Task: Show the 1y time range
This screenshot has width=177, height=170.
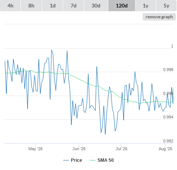Action: 146,6
